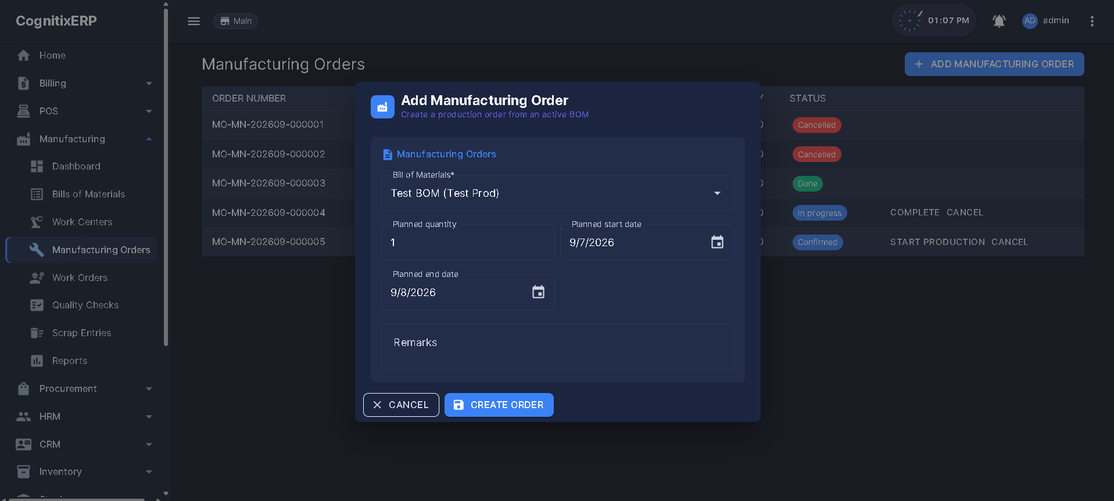Go to Home in sidebar
This screenshot has width=1114, height=501.
pyautogui.click(x=52, y=55)
